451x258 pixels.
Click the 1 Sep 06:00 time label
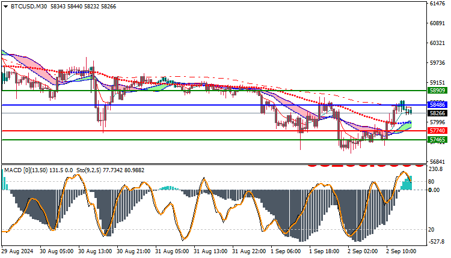286,251
